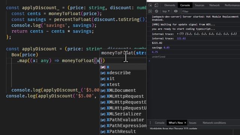The height and width of the screenshot is (135, 240).
Task: Focus the console Filter input field
Action: (211, 11)
